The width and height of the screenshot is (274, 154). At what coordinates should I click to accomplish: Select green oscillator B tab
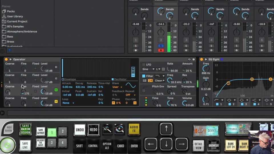click(56, 90)
